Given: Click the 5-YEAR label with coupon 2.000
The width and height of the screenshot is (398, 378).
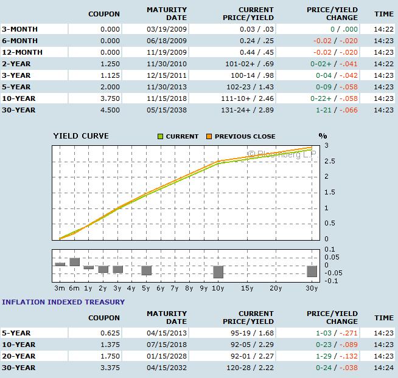Looking at the screenshot, I should pyautogui.click(x=16, y=87).
